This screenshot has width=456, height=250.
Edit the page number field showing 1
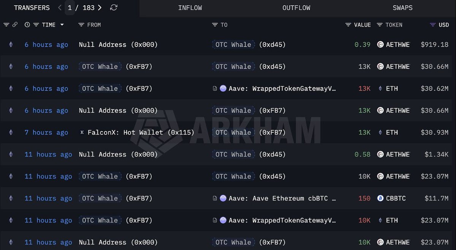pos(70,8)
